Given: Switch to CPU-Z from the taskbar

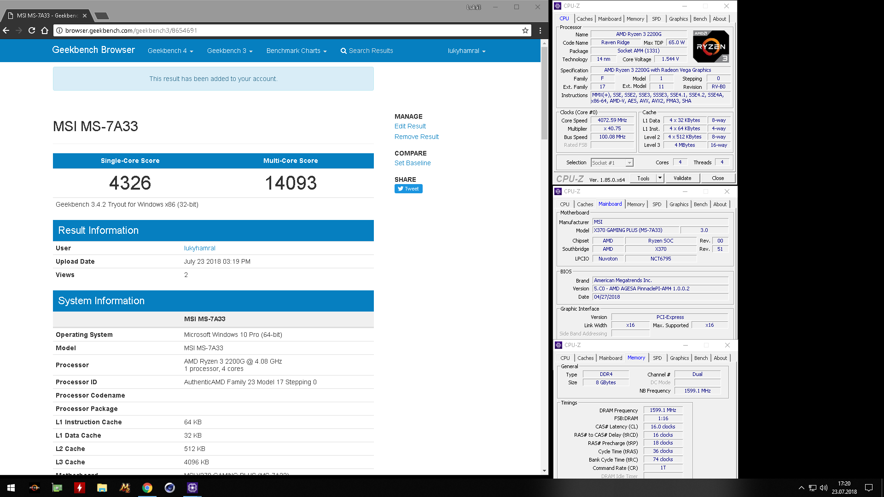Looking at the screenshot, I should (192, 488).
